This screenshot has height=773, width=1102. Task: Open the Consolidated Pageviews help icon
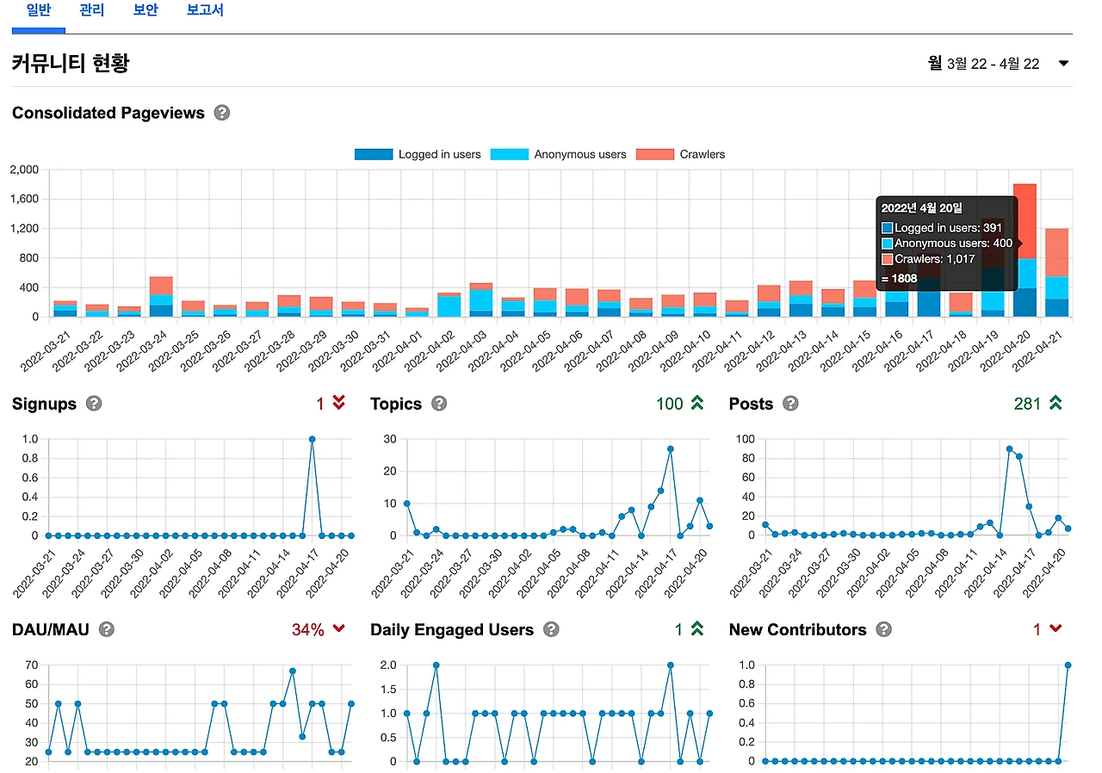click(222, 113)
